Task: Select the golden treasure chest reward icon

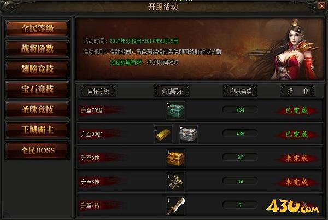Action: [x=175, y=158]
